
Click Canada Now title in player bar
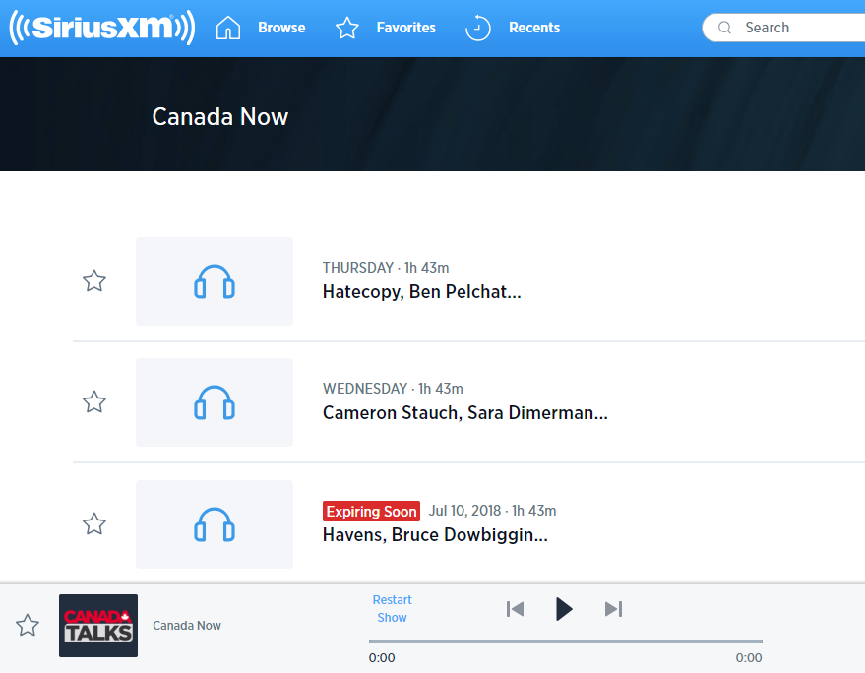click(187, 626)
